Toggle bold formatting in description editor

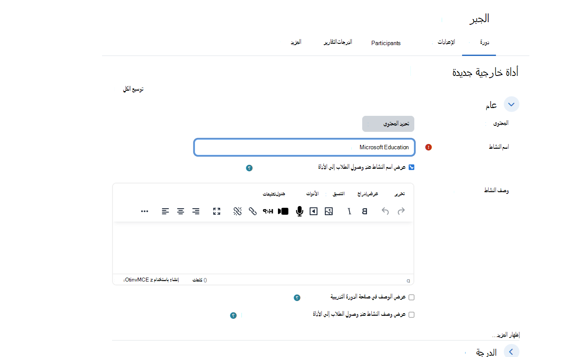tap(365, 211)
